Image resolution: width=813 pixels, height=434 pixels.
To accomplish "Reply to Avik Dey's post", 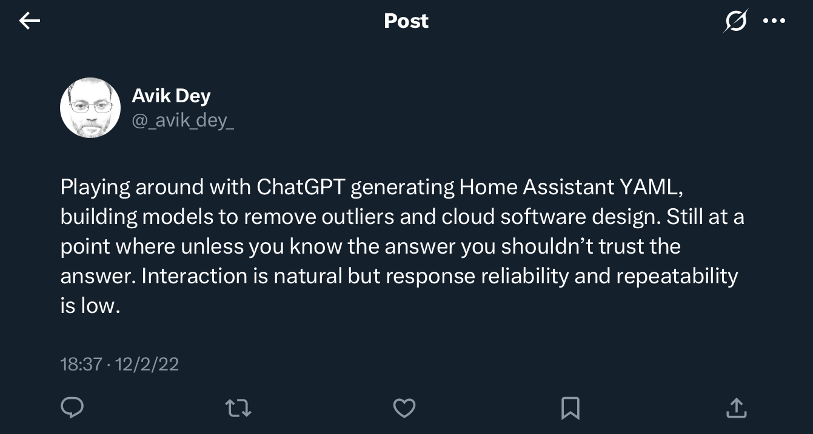I will tap(72, 407).
